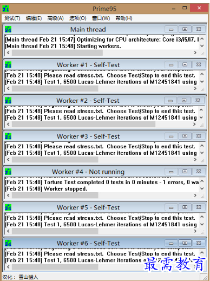Minimize the Worker #2 child window

[170, 100]
